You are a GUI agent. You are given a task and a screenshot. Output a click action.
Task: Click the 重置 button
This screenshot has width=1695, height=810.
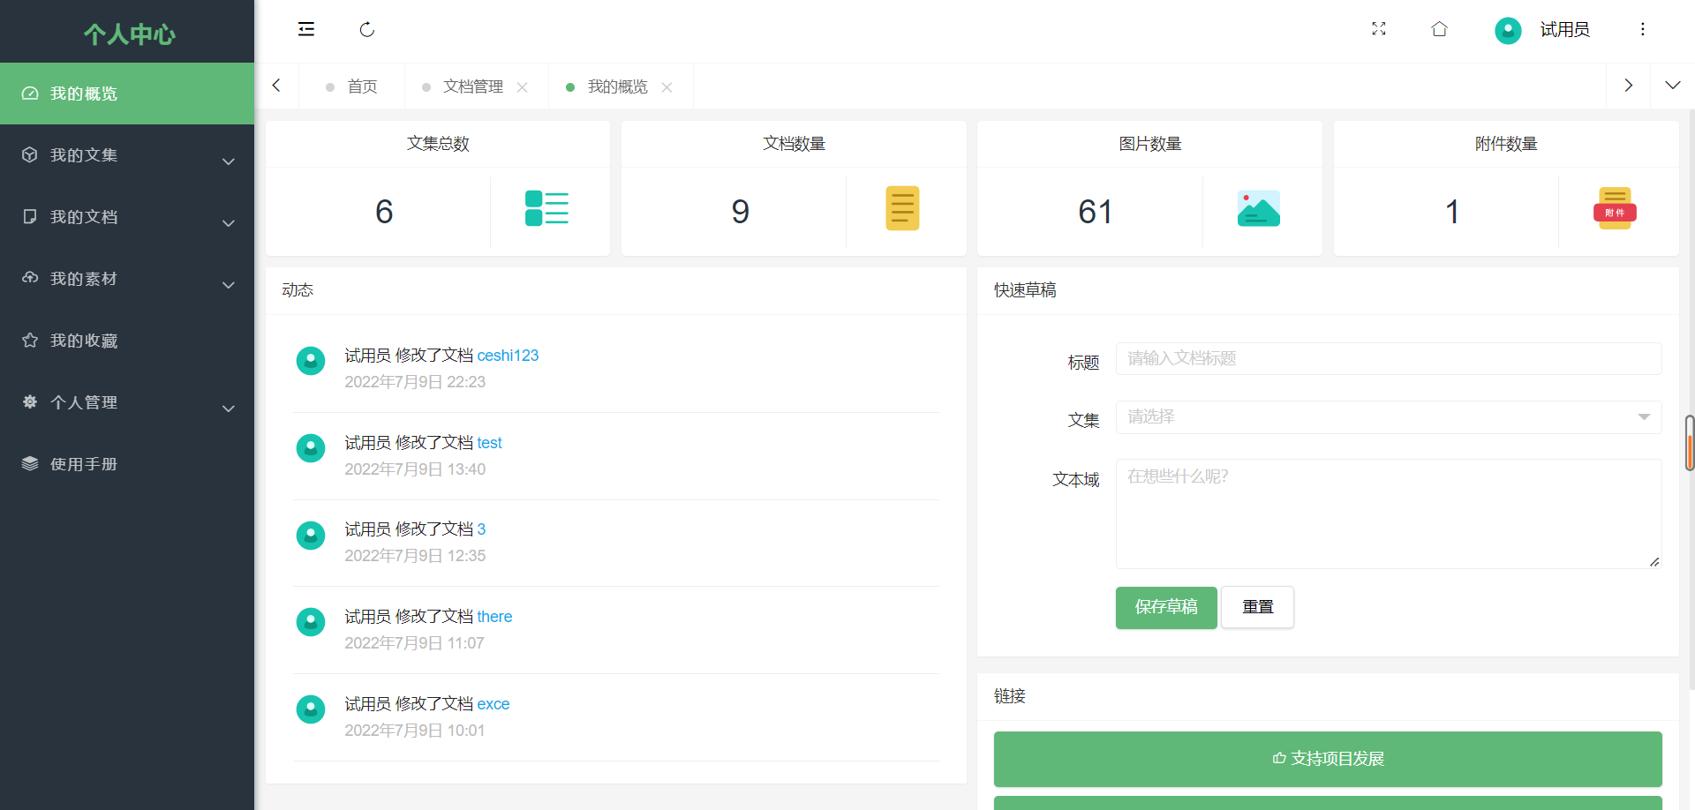1258,607
